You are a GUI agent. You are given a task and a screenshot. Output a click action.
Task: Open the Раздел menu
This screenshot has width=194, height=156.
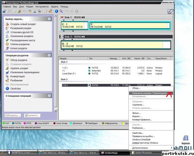tap(30, 7)
